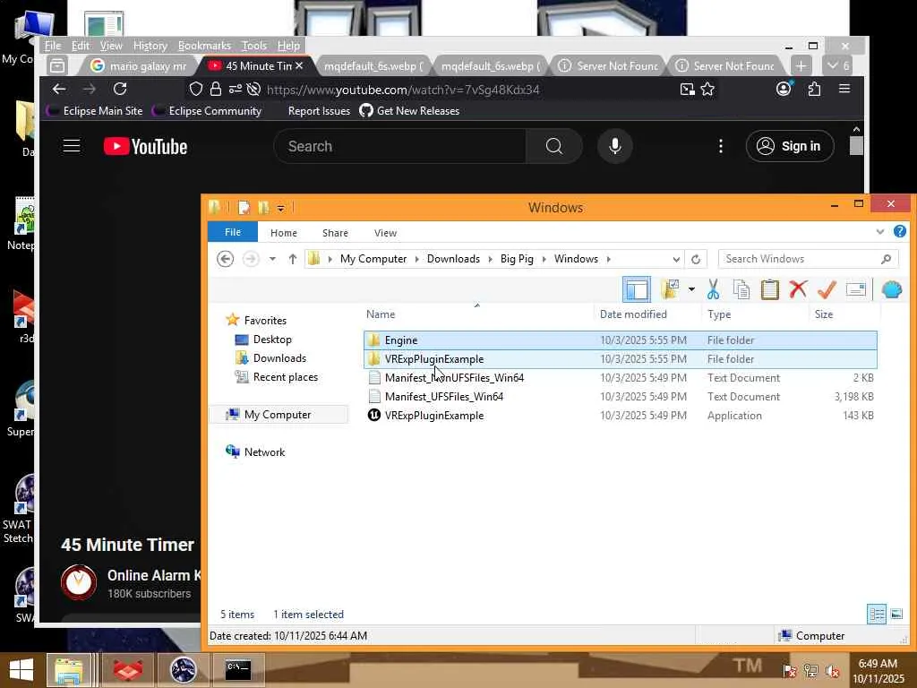Click the Paste clipboard icon
This screenshot has height=688, width=917.
tap(769, 289)
